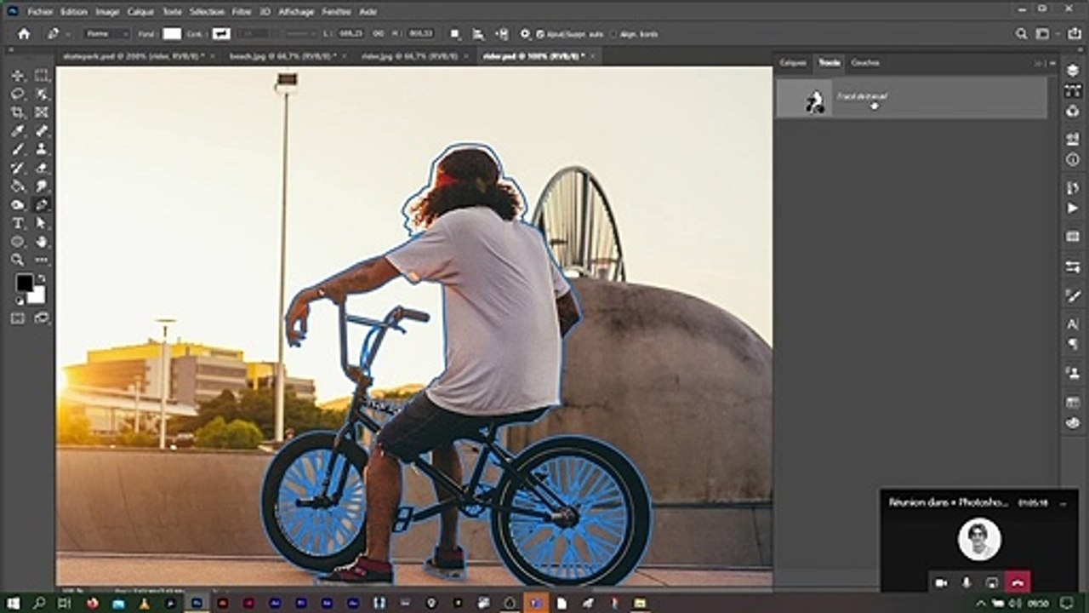
Task: Select the Dodge tool
Action: (18, 204)
